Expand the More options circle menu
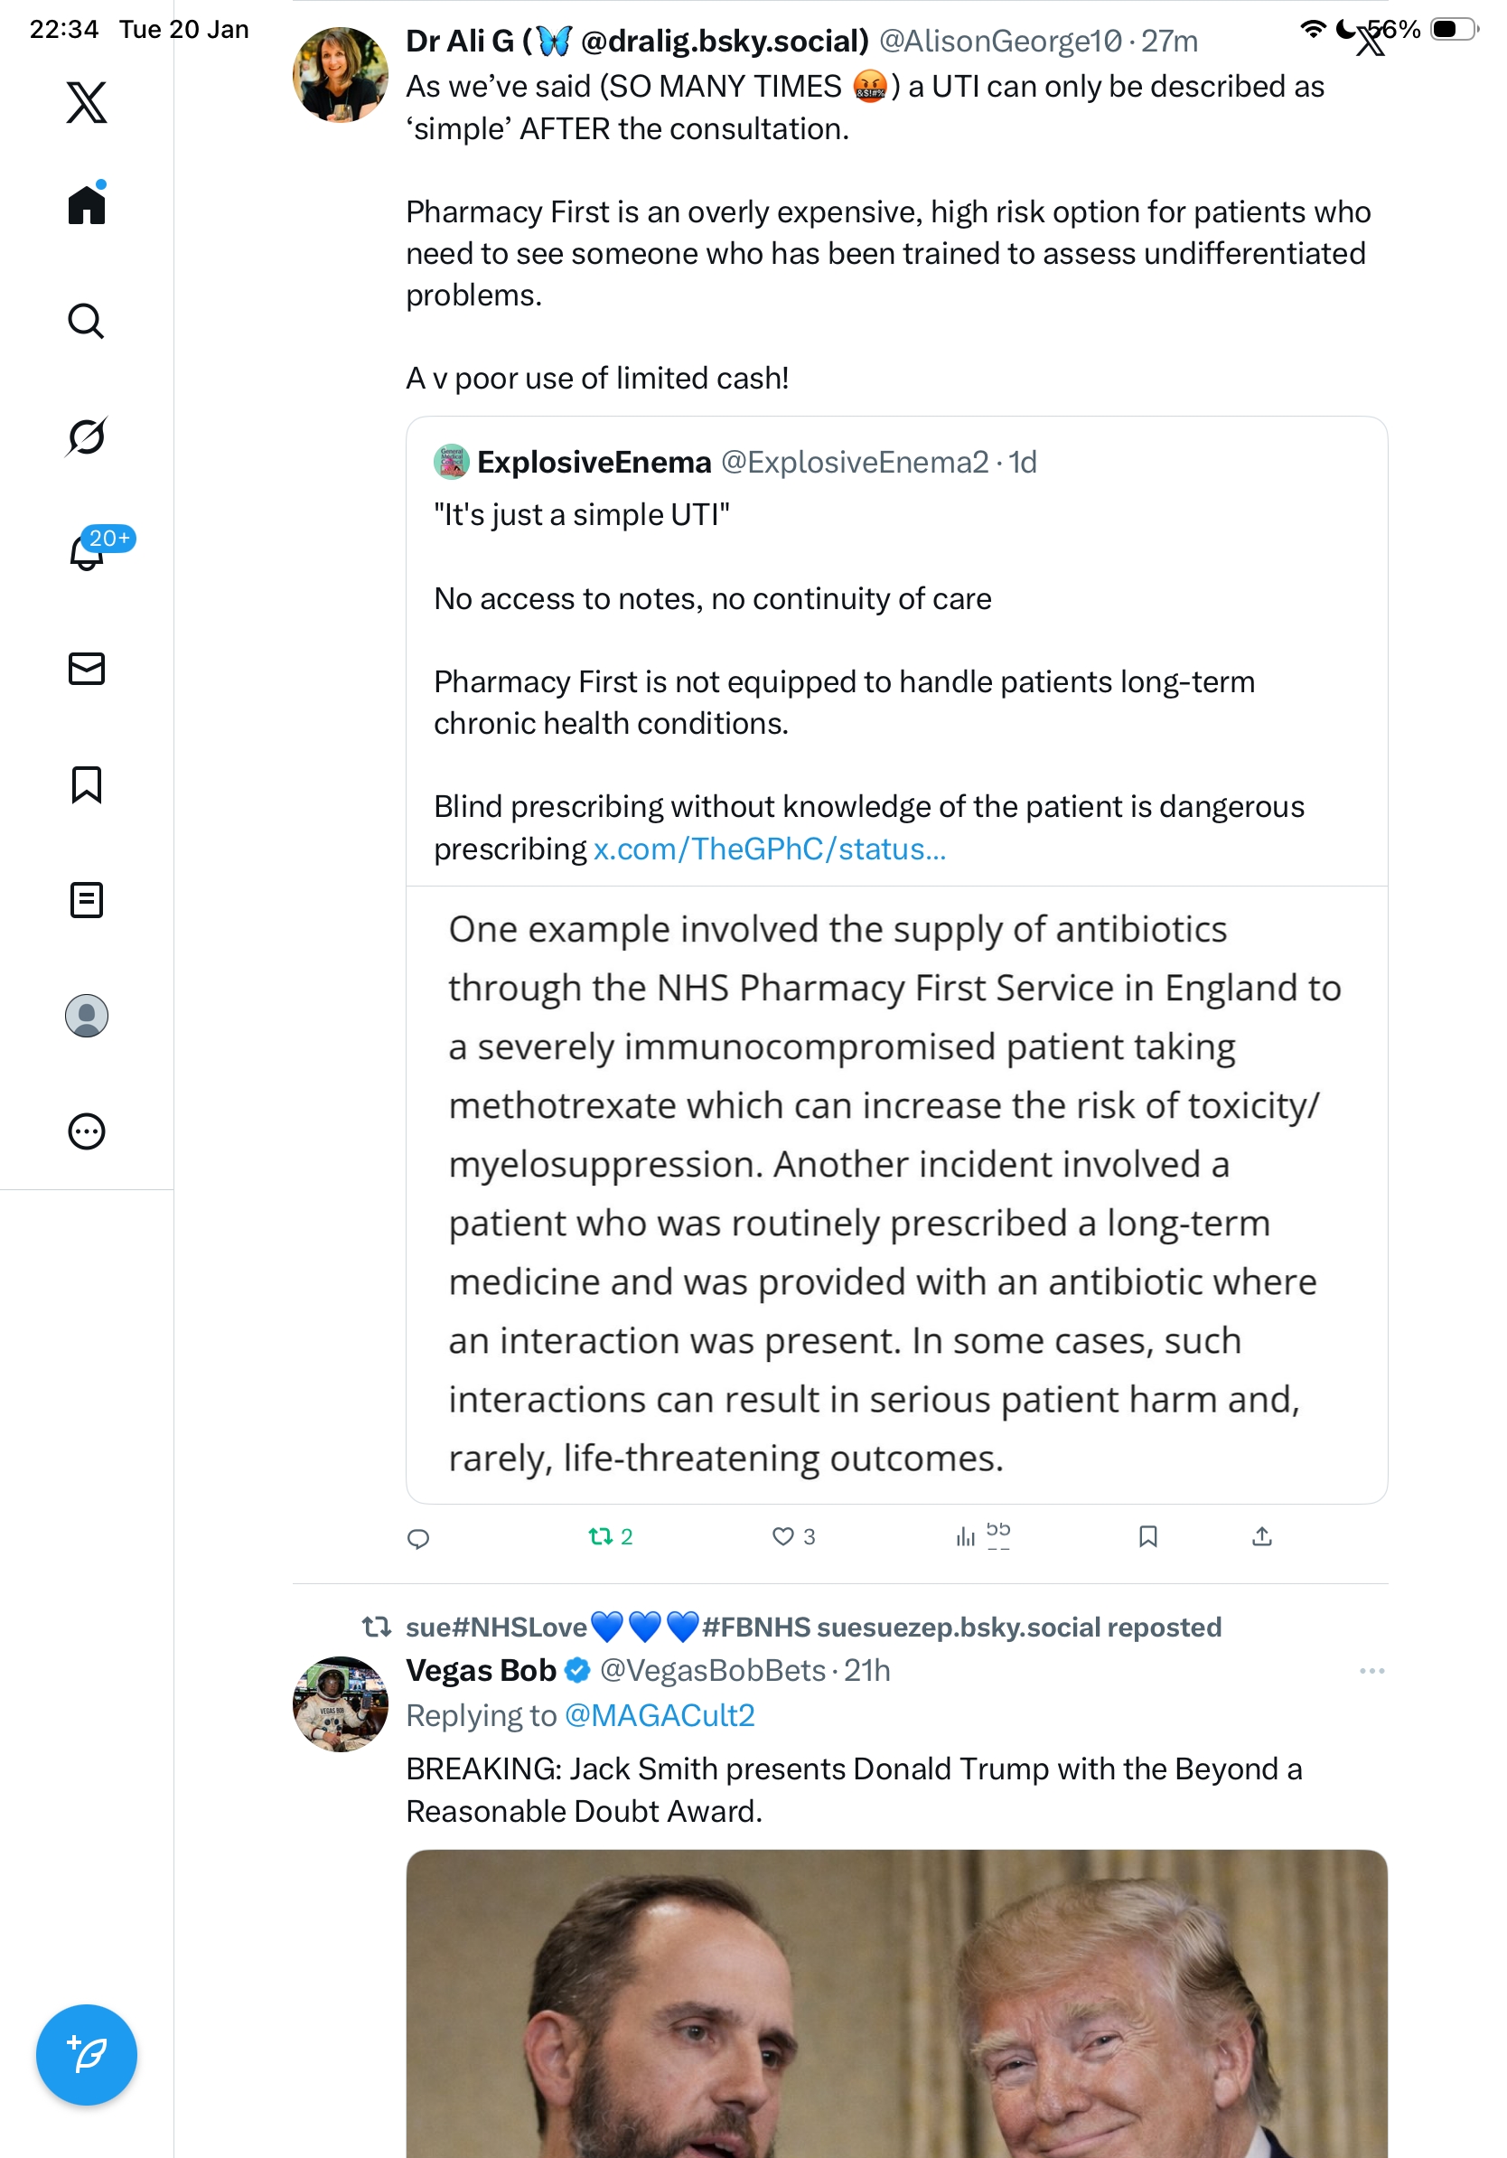The image size is (1507, 2158). point(87,1131)
